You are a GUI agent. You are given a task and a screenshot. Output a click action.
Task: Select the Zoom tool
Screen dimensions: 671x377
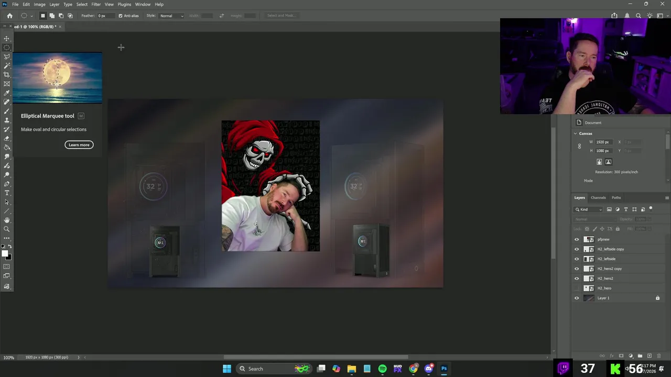click(7, 229)
